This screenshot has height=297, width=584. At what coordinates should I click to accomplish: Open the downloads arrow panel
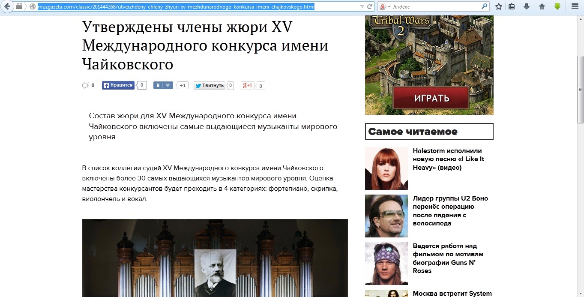click(527, 6)
